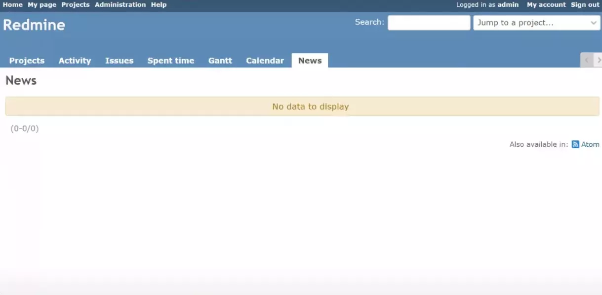Select the News tab
The height and width of the screenshot is (295, 602).
point(310,60)
